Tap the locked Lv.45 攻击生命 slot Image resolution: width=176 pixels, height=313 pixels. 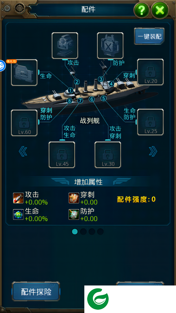(62, 155)
